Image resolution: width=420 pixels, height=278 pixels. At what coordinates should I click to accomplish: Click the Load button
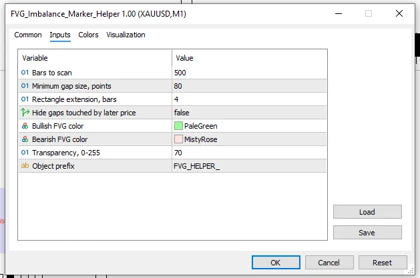pyautogui.click(x=367, y=212)
